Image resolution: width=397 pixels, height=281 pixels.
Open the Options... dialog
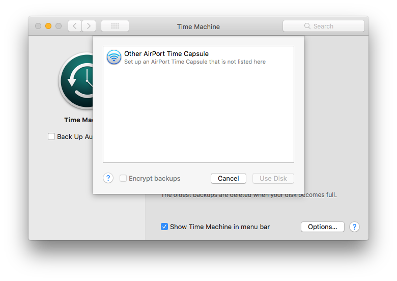(x=323, y=227)
